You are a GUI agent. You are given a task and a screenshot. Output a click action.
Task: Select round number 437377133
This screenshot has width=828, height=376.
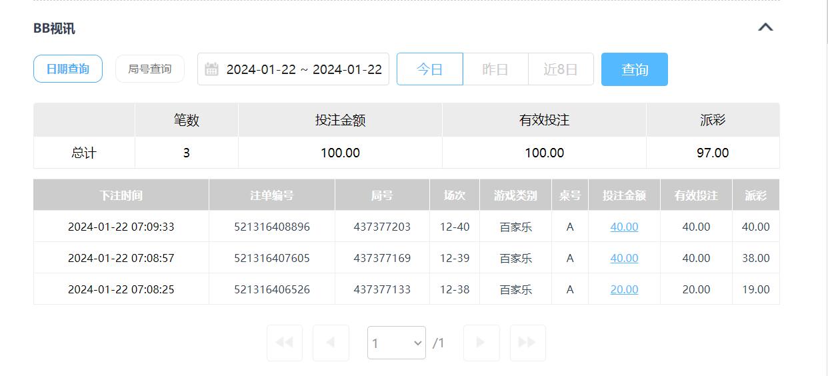point(382,289)
